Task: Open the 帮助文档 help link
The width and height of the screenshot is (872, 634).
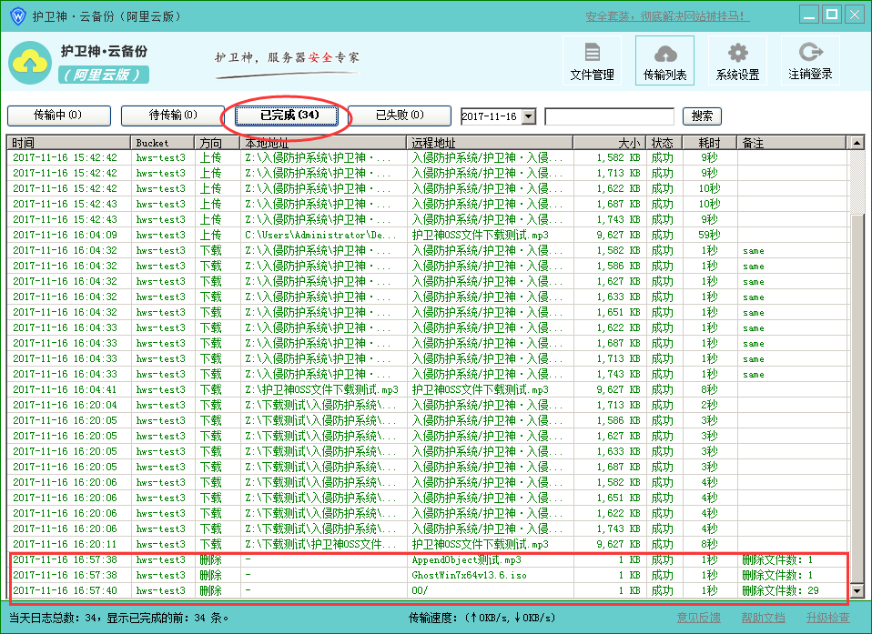Action: coord(763,618)
